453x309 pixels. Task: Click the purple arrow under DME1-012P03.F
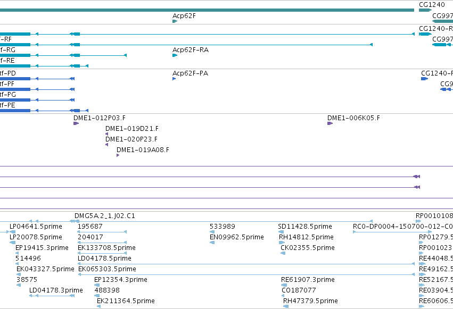[x=76, y=123]
